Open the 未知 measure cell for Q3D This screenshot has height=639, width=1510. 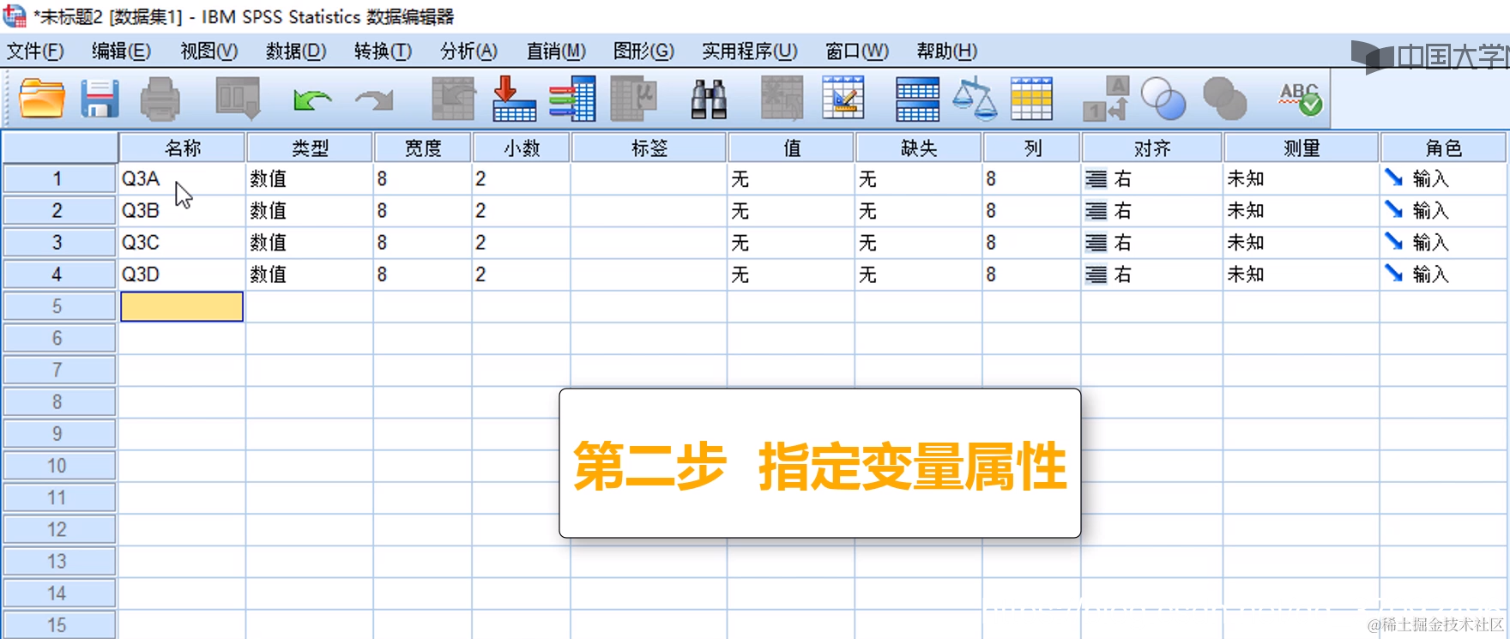point(1302,274)
